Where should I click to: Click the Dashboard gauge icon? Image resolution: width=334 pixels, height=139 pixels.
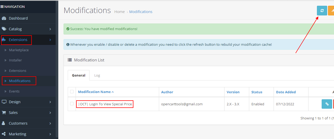[x=4, y=18]
